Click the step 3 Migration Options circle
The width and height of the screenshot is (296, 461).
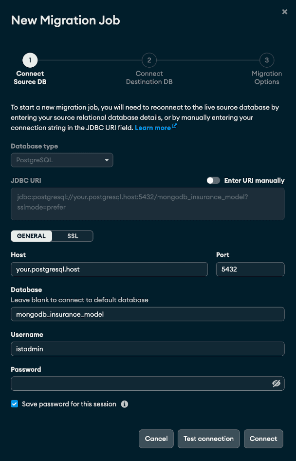point(267,60)
